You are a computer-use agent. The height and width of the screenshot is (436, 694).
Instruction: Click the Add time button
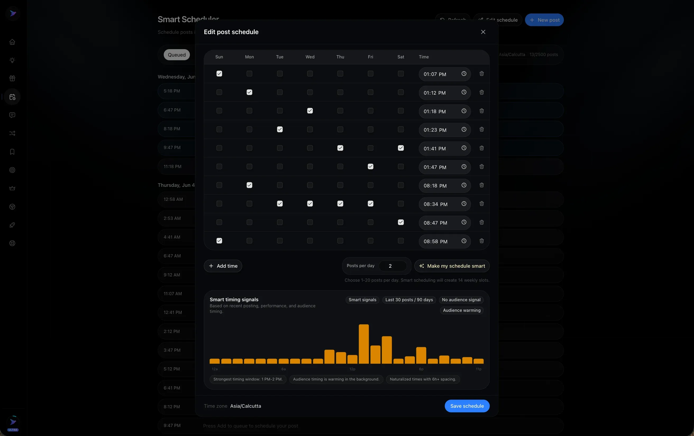click(223, 266)
